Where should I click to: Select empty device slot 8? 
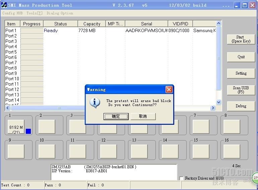tap(232, 126)
